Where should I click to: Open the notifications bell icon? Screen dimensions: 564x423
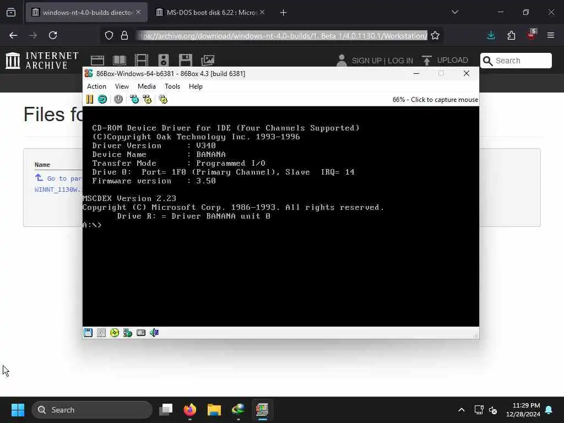pyautogui.click(x=549, y=410)
